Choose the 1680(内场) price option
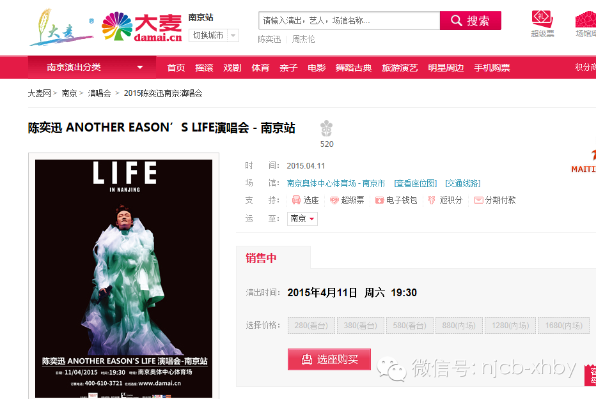596x399 pixels. (563, 326)
